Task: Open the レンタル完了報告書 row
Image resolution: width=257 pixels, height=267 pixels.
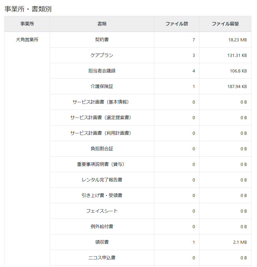Action: tap(102, 180)
